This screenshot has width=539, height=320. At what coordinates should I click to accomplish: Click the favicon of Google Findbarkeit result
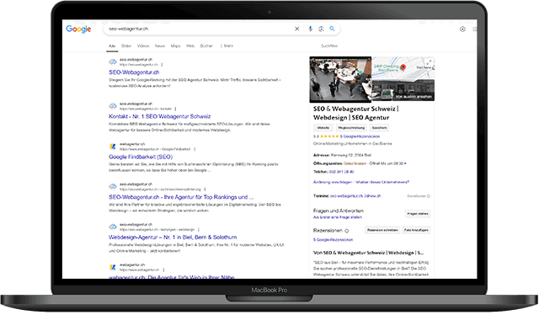[x=113, y=147]
